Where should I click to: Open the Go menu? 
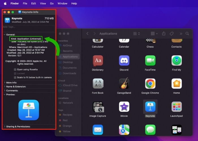click(x=52, y=3)
